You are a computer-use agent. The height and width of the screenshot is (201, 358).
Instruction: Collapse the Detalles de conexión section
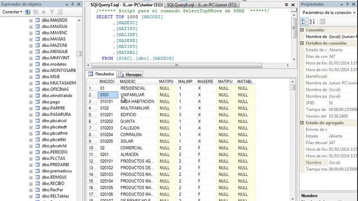[302, 43]
